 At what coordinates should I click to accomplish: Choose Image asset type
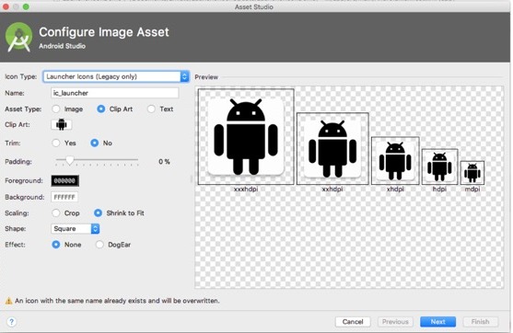coord(56,109)
